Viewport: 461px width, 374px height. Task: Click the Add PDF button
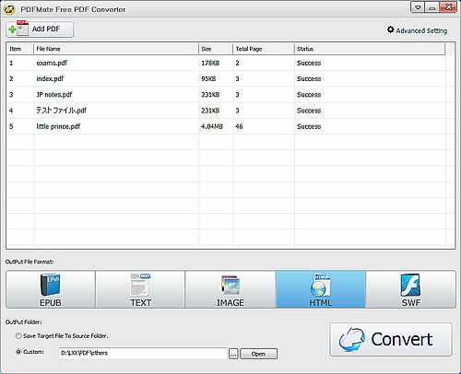[40, 29]
